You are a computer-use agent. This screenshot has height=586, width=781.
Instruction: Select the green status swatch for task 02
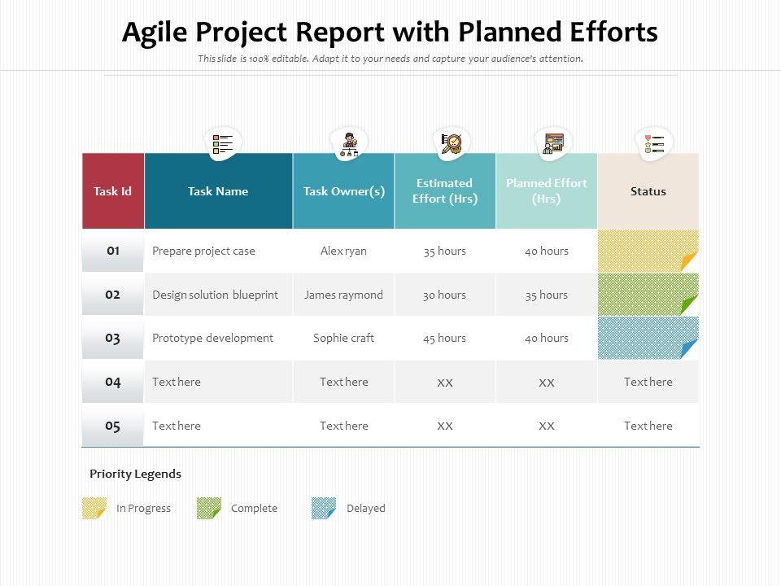pos(648,295)
